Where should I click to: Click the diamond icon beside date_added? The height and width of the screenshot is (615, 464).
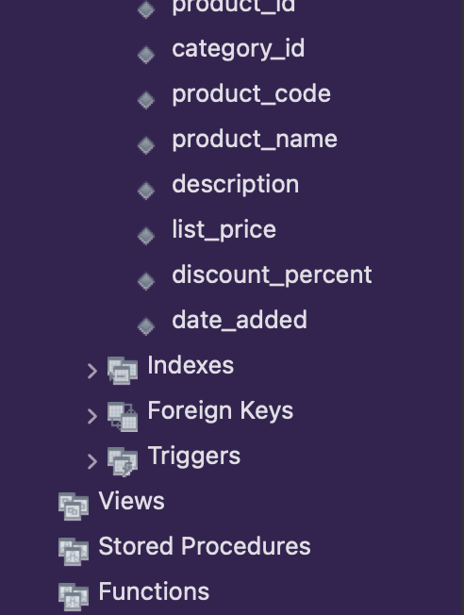146,326
